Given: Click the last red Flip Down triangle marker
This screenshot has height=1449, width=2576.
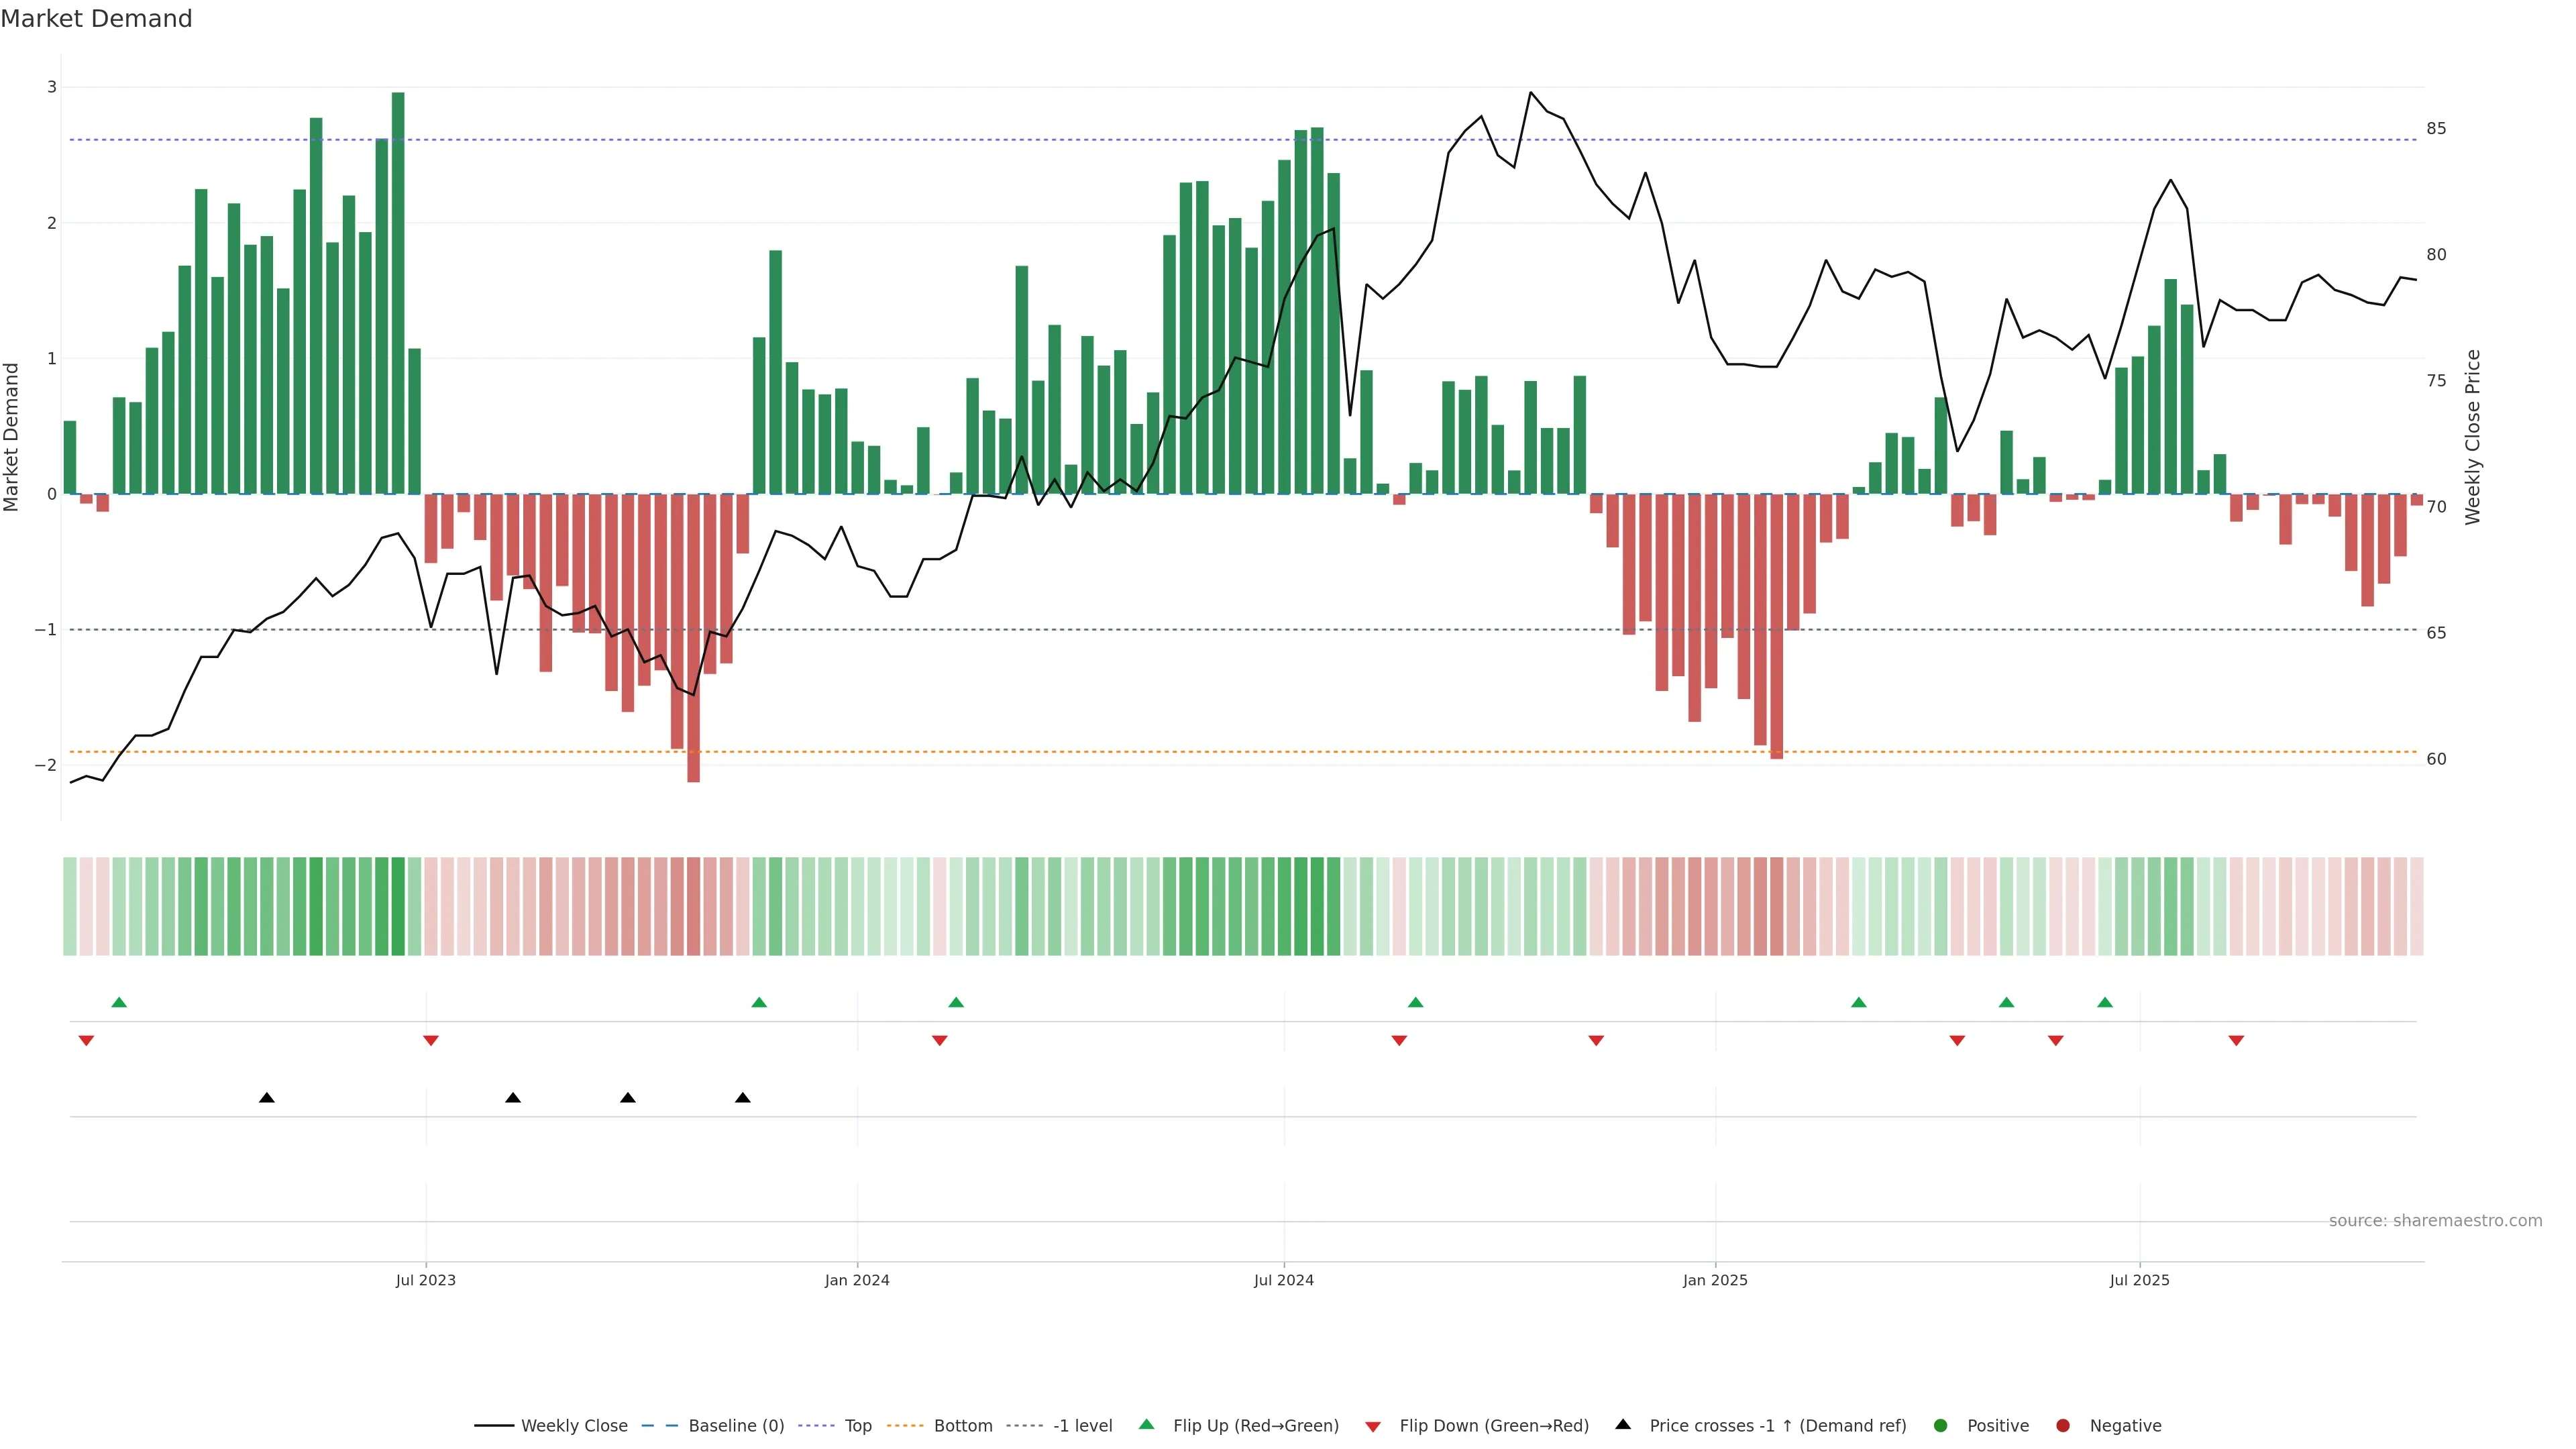Looking at the screenshot, I should (x=2236, y=1041).
